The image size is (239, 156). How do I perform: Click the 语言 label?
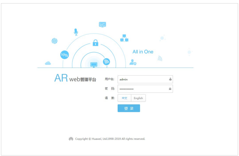pos(110,98)
